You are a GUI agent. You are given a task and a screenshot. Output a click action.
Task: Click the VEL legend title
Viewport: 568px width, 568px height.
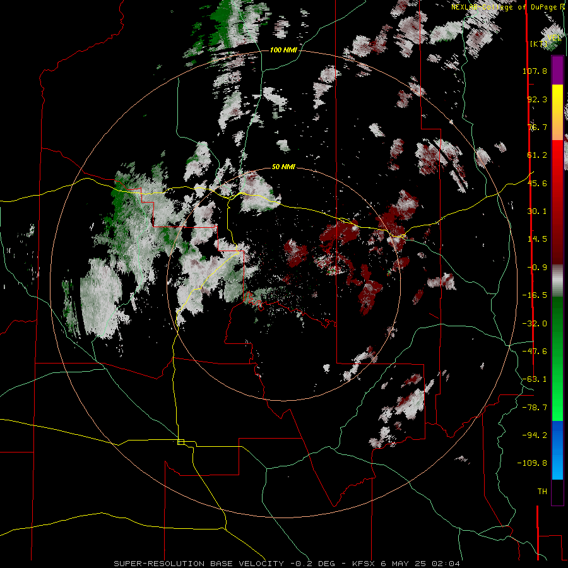(x=554, y=38)
